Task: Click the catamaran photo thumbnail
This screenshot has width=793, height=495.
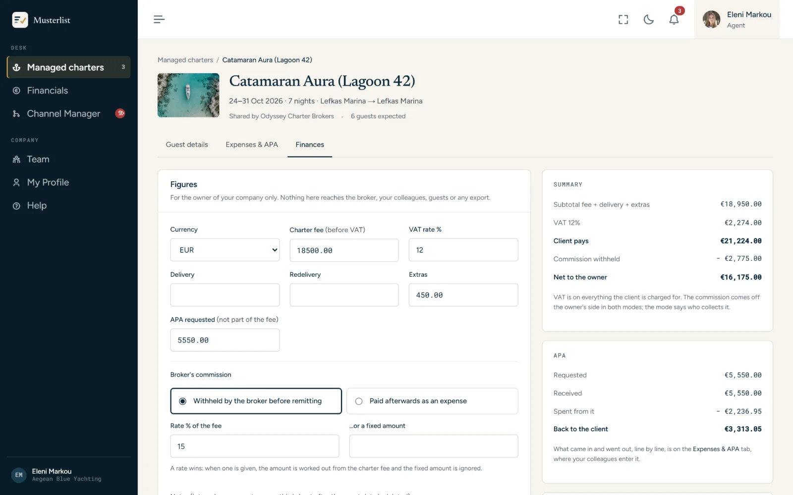Action: (x=188, y=95)
